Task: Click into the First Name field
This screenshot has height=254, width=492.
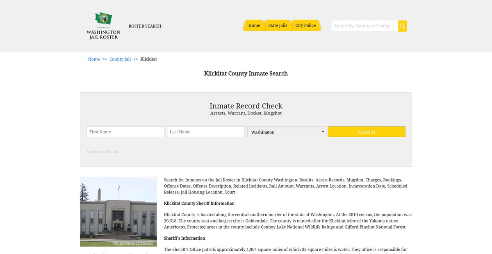Action: point(125,132)
